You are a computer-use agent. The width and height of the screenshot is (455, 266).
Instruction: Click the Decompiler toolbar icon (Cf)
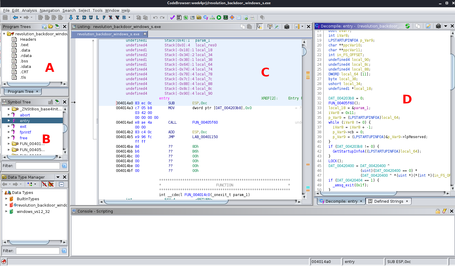tap(206, 17)
